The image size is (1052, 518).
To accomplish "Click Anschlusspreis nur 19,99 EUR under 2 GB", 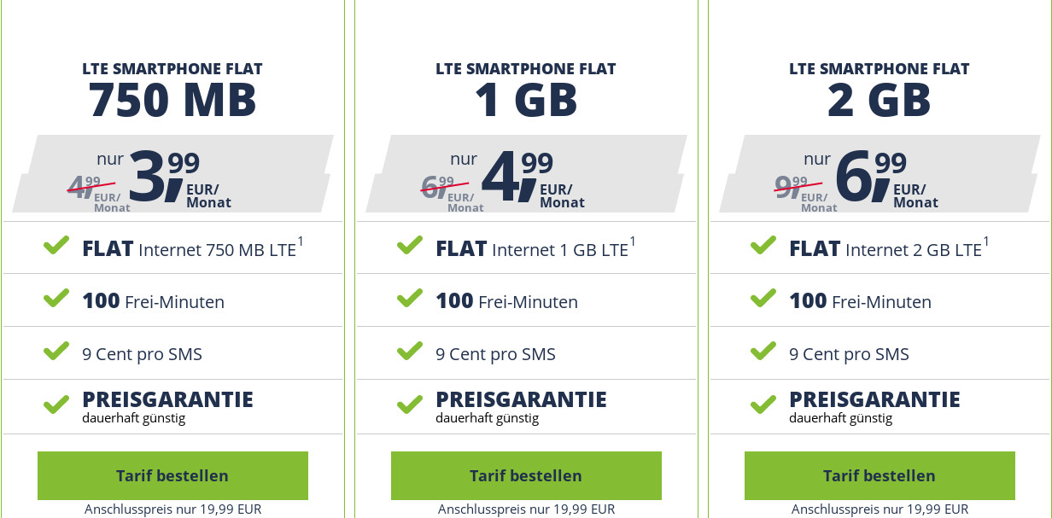I will pyautogui.click(x=879, y=509).
